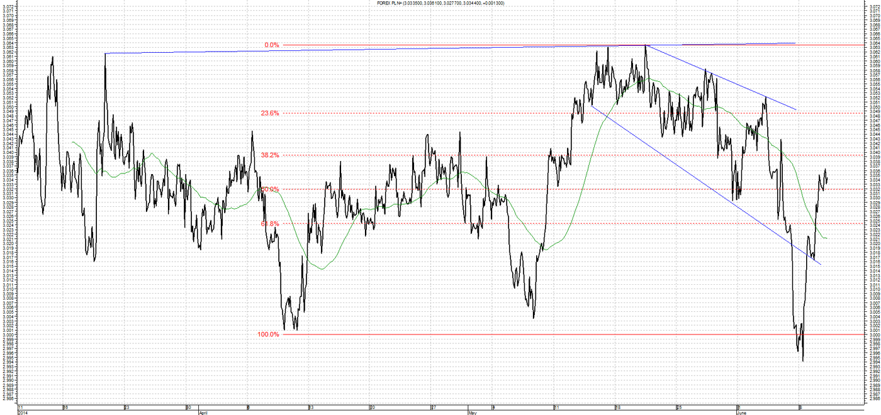The image size is (881, 415).
Task: Click the May price peak touching 0.0% line
Action: click(x=646, y=45)
